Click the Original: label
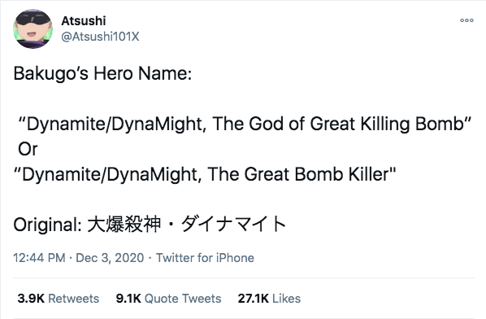The height and width of the screenshot is (319, 486). tap(47, 225)
